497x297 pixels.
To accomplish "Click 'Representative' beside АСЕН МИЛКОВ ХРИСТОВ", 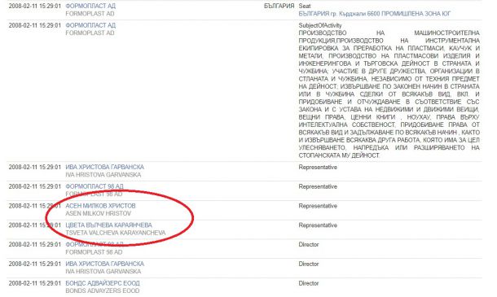I will pyautogui.click(x=318, y=206).
